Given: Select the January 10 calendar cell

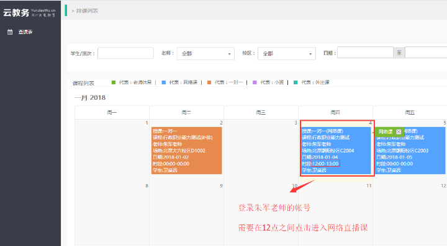Looking at the screenshot, I should pos(261,213).
